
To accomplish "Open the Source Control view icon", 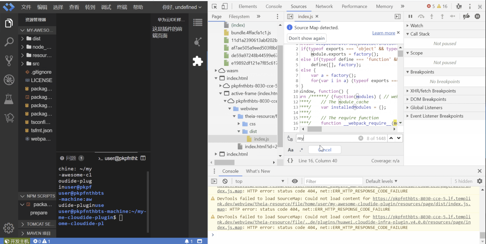I will (9, 61).
